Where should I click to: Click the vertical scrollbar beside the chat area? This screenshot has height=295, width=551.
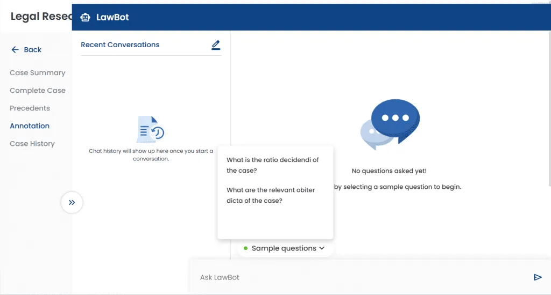coord(549,108)
